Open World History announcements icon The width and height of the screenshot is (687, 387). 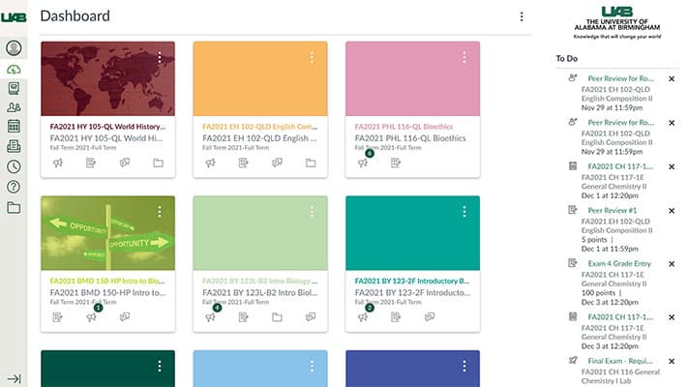pos(58,164)
